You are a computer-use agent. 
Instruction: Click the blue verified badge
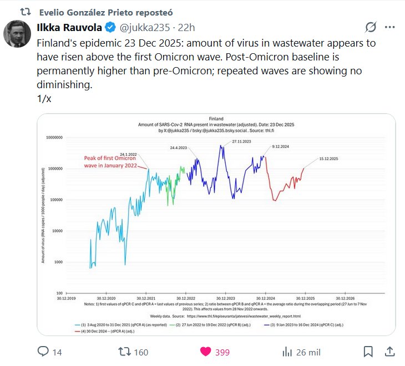[x=110, y=27]
